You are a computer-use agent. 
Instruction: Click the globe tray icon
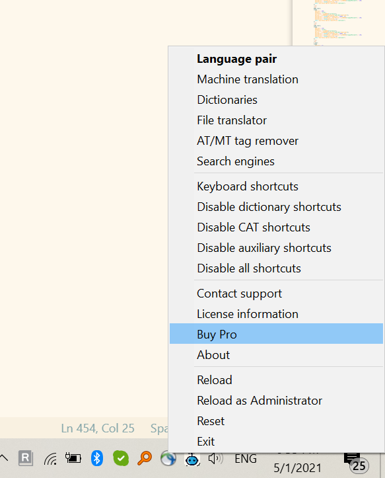[x=168, y=458]
